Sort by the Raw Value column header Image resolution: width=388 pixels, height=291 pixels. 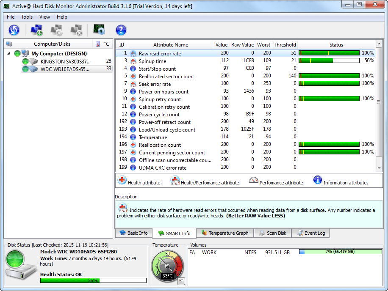[242, 45]
